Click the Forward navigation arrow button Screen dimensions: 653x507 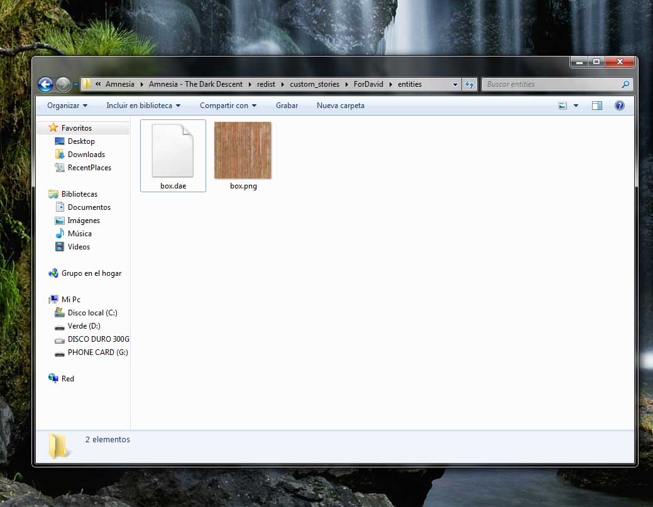[x=63, y=84]
